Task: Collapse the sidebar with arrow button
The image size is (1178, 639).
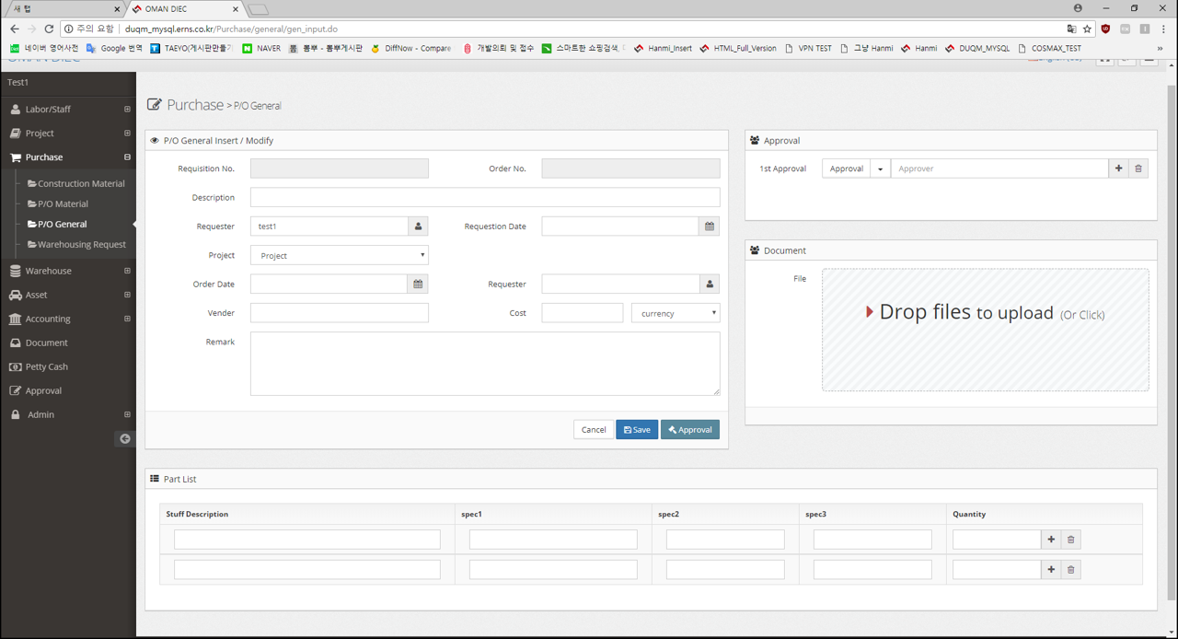Action: [x=125, y=438]
